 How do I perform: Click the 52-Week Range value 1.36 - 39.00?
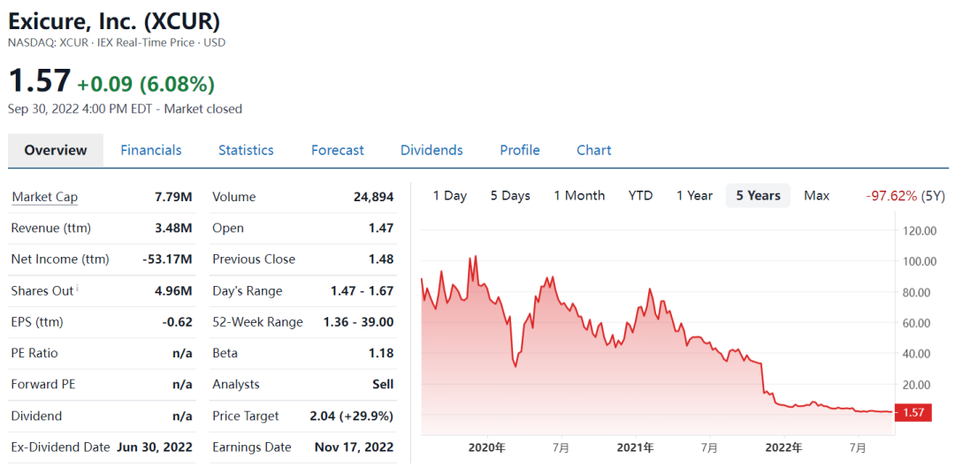point(358,322)
